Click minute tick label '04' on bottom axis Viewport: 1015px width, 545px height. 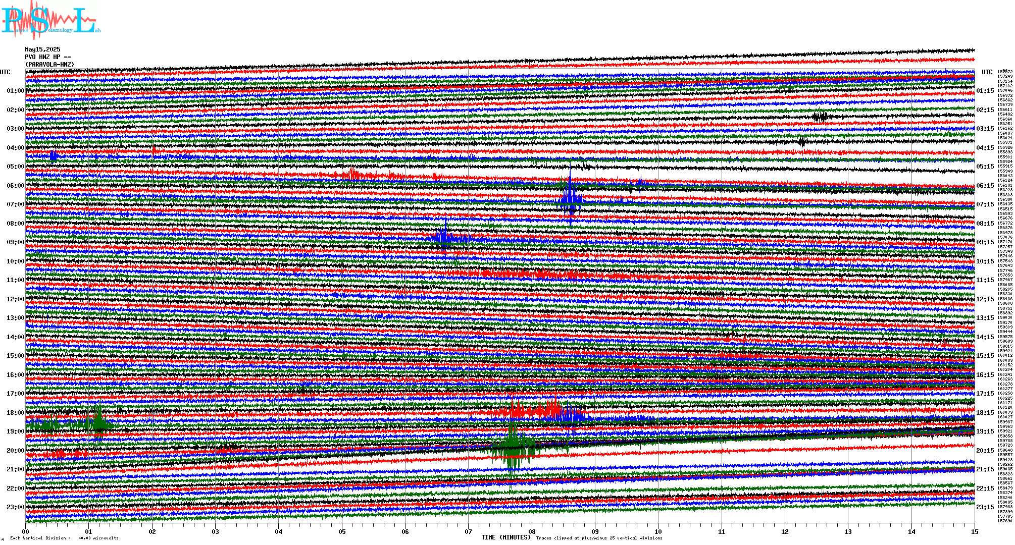(x=279, y=531)
